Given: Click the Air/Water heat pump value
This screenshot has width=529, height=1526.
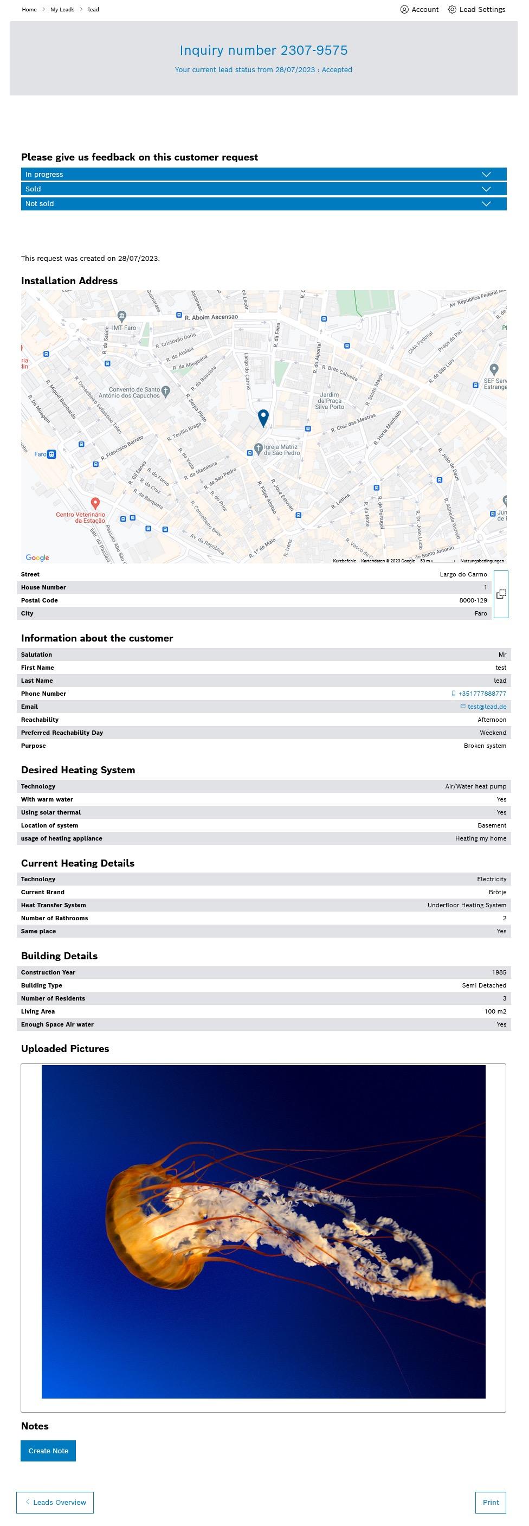Looking at the screenshot, I should [476, 786].
